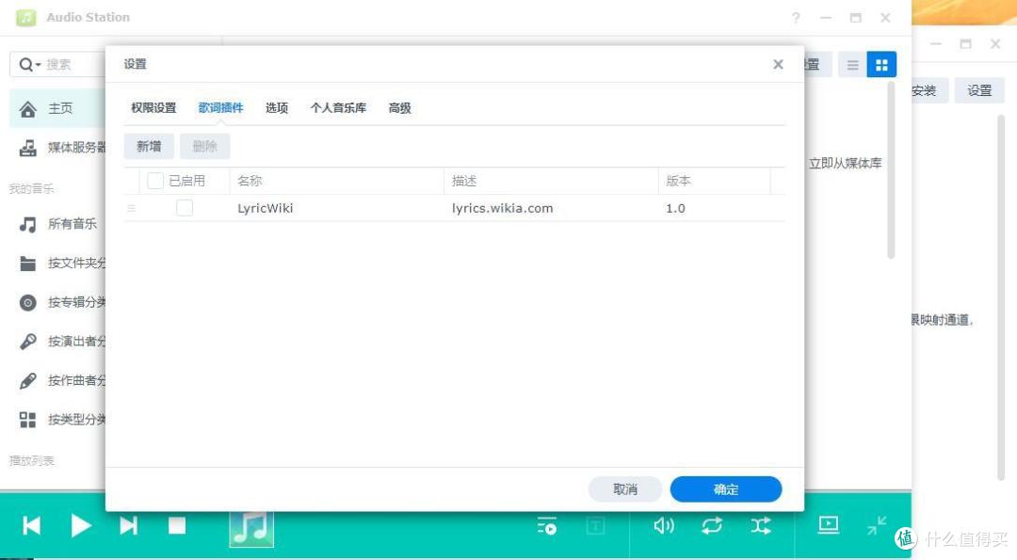
Task: Start playback with the play button
Action: [x=80, y=526]
